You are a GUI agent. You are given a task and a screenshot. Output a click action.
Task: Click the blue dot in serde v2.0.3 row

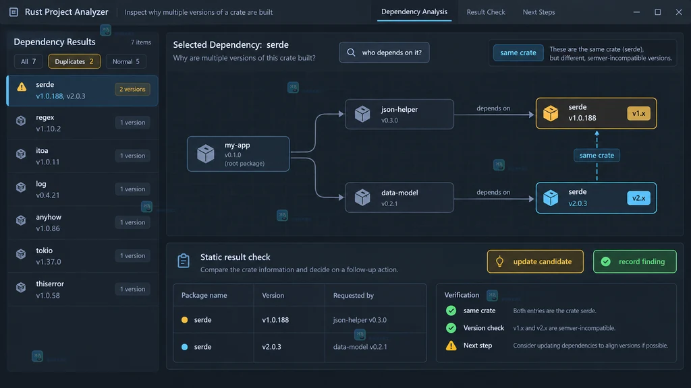click(185, 347)
